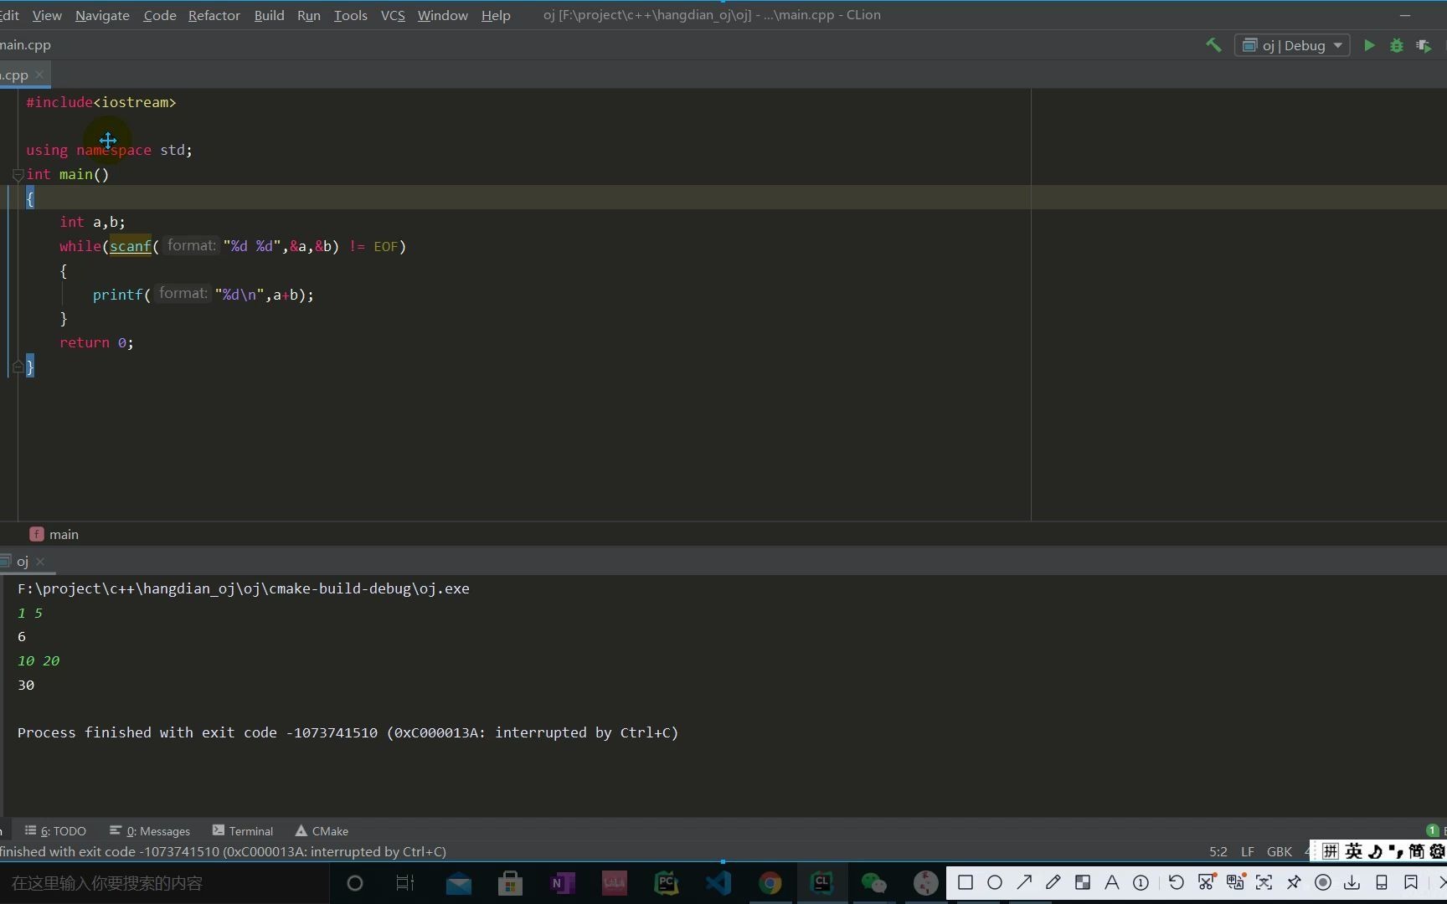Start debugging with the green bug icon

[1396, 45]
